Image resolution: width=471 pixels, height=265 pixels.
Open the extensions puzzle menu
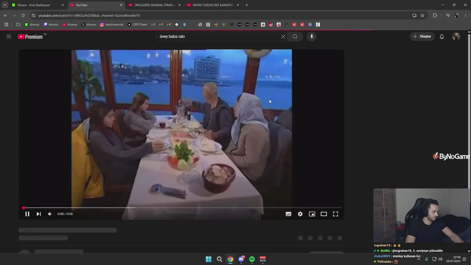(x=435, y=15)
